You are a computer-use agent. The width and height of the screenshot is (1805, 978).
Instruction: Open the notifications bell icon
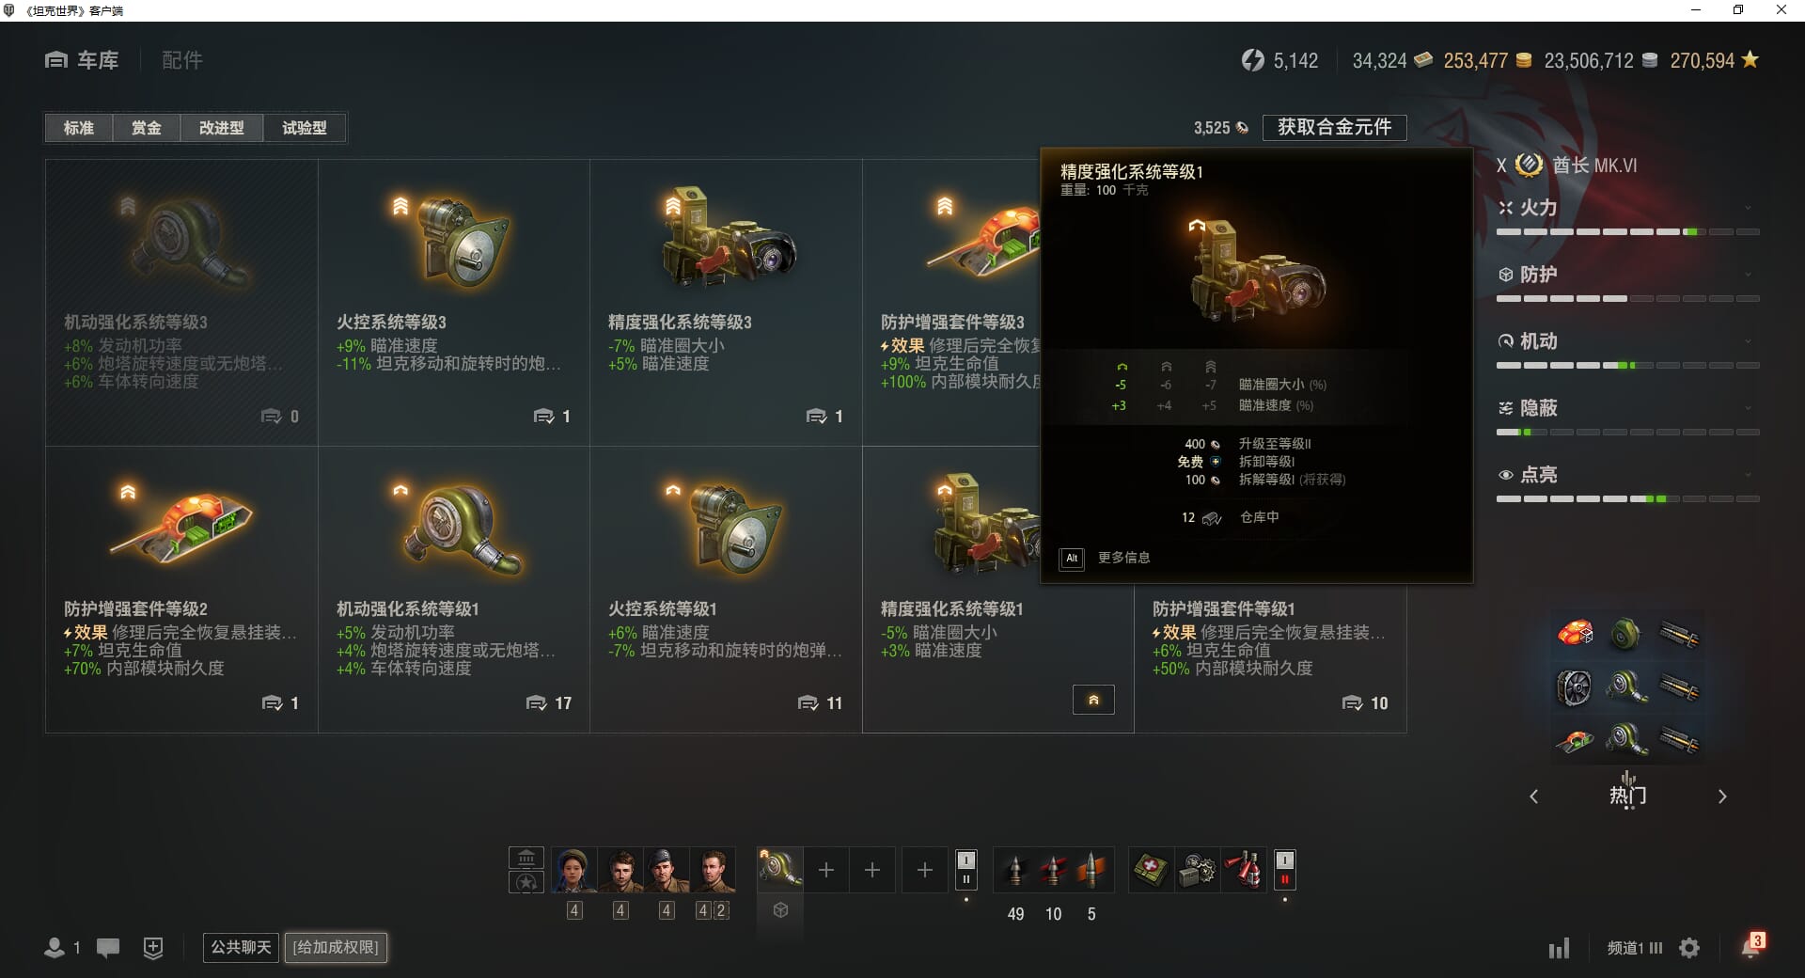1751,946
